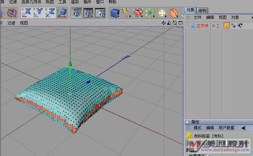
Task: Open object manager 文件 menu
Action: tap(197, 17)
